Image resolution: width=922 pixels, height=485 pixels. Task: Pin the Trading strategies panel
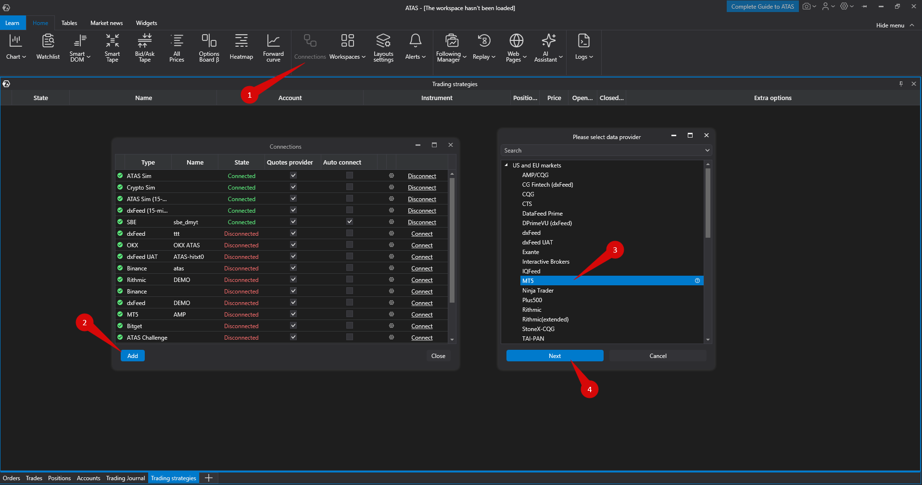(901, 84)
